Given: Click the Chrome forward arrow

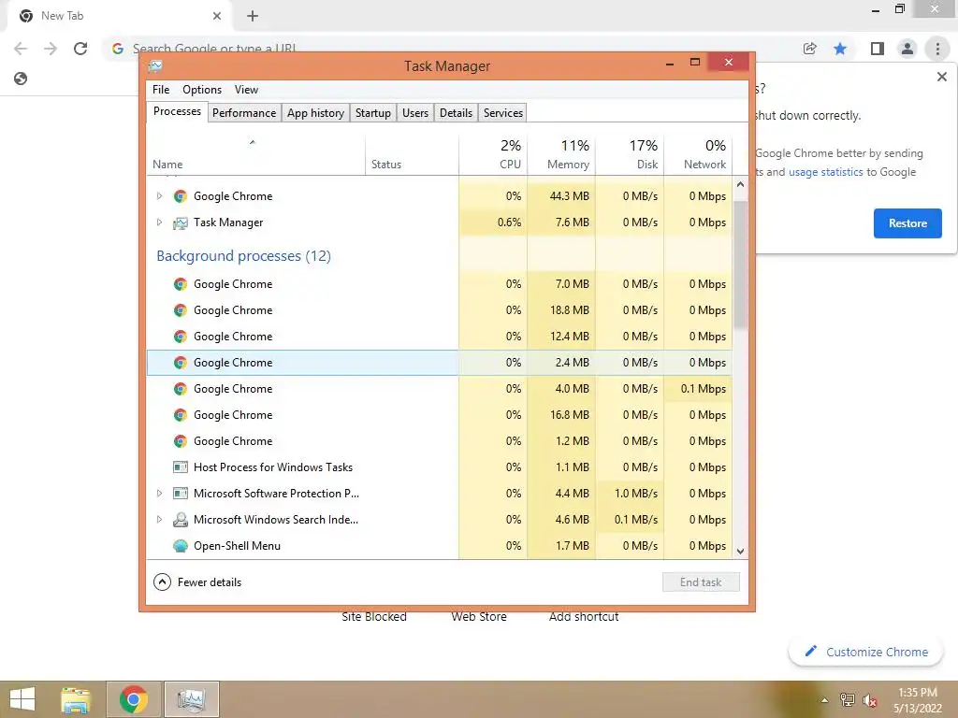Looking at the screenshot, I should click(x=51, y=49).
